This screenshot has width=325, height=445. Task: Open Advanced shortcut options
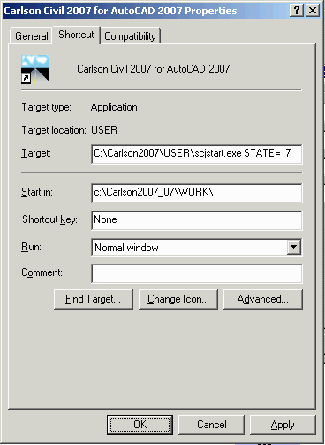263,299
